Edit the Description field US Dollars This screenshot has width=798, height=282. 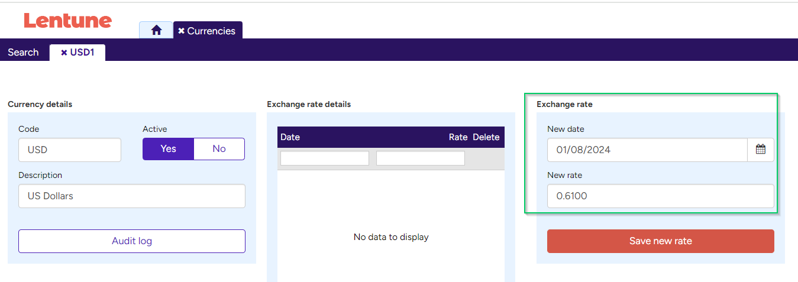pyautogui.click(x=132, y=196)
